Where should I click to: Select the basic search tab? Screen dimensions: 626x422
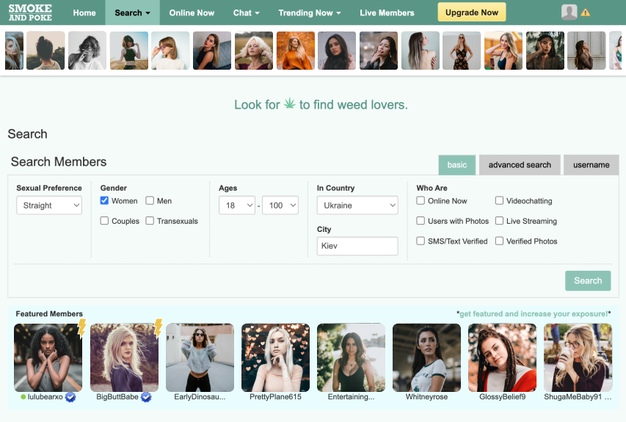pyautogui.click(x=457, y=165)
